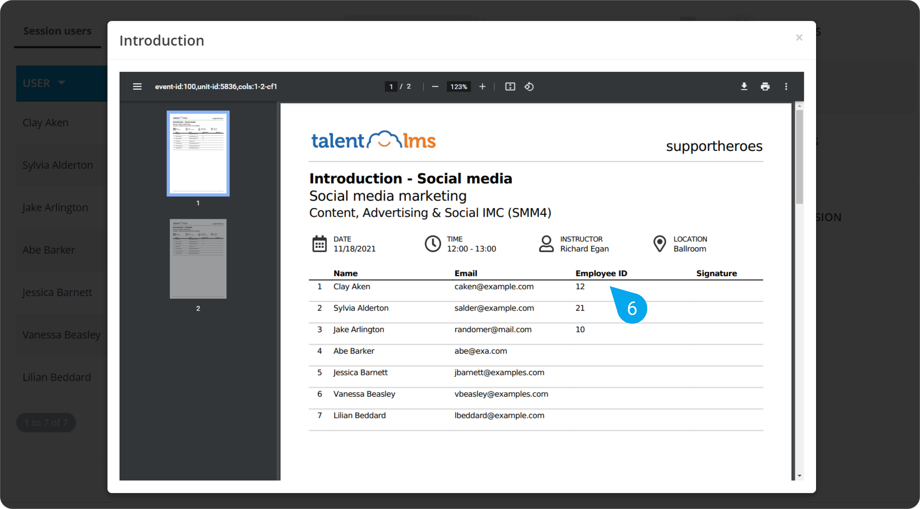Screen dimensions: 920x509
Task: Click the PDF vertical scrollbar thumb
Action: 799,157
